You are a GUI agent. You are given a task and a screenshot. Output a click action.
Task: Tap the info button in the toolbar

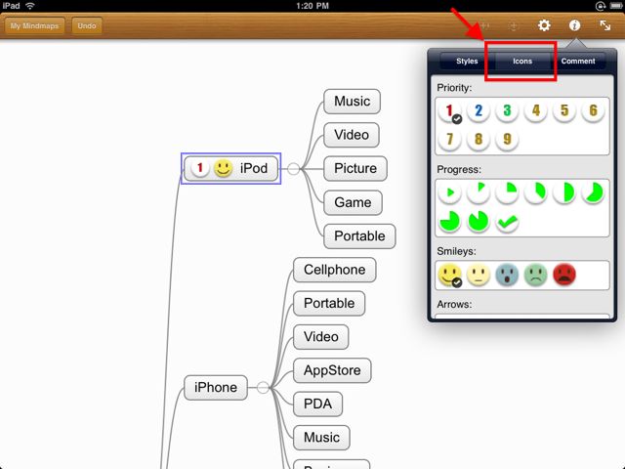(574, 25)
